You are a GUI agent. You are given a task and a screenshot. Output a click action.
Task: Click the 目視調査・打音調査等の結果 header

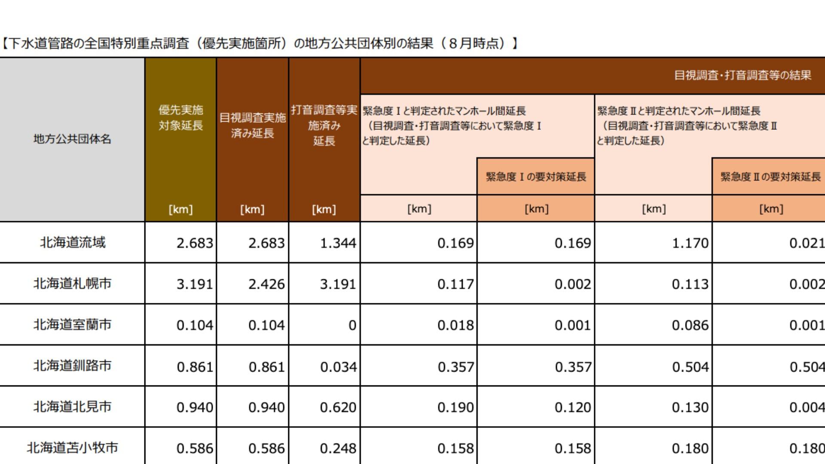point(742,76)
